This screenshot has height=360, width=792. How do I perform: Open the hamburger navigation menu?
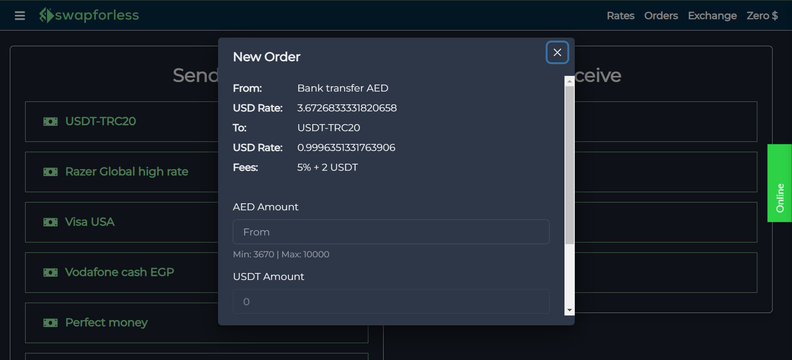[x=19, y=16]
